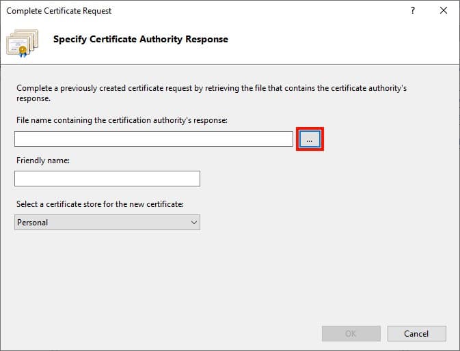Confirm with the OK button

point(351,333)
